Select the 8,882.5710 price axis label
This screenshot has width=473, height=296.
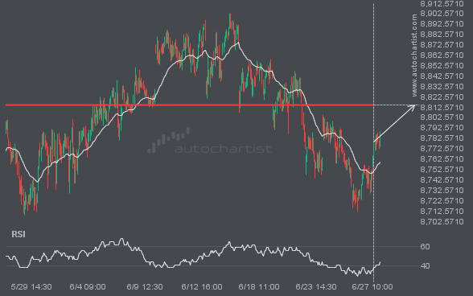(442, 35)
